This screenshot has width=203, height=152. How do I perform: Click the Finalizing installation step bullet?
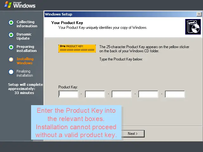(11, 72)
